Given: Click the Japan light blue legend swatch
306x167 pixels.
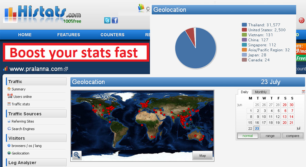Looking at the screenshot, I should [244, 55].
